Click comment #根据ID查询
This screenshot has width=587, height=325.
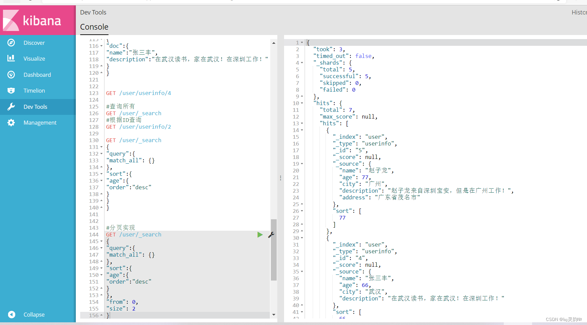[x=124, y=120]
